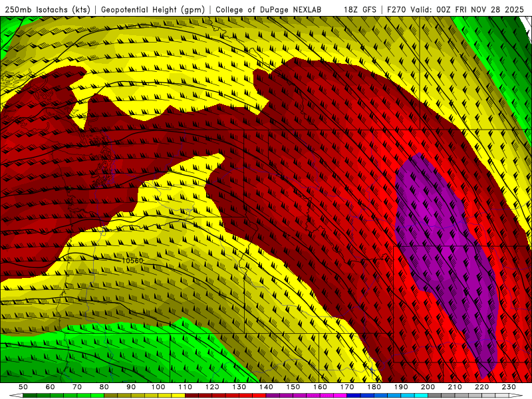Image resolution: width=532 pixels, height=399 pixels.
Task: Click the legend value 110
Action: tap(186, 387)
